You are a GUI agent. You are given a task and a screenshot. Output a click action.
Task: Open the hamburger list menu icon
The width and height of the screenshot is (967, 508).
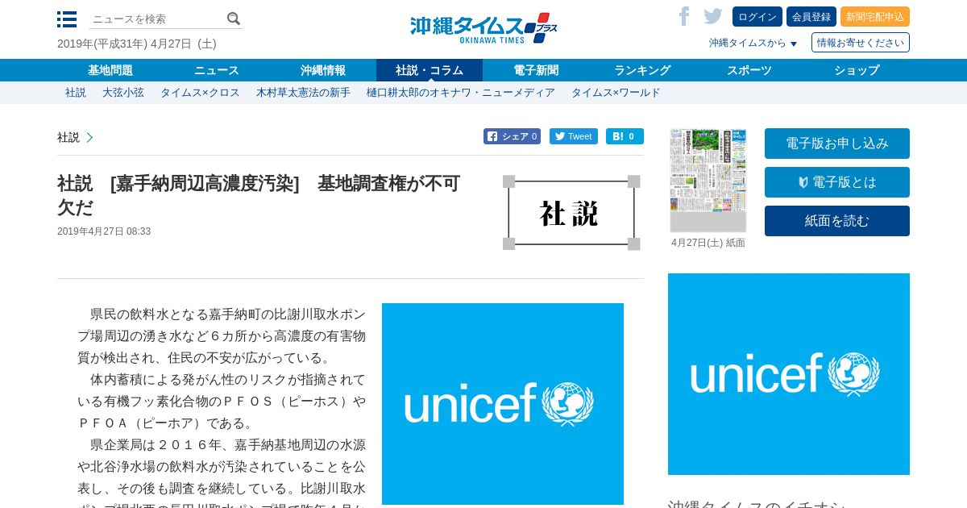67,19
